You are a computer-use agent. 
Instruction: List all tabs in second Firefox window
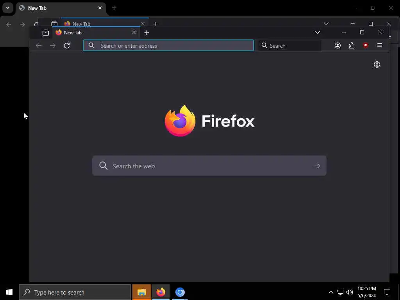326,23
